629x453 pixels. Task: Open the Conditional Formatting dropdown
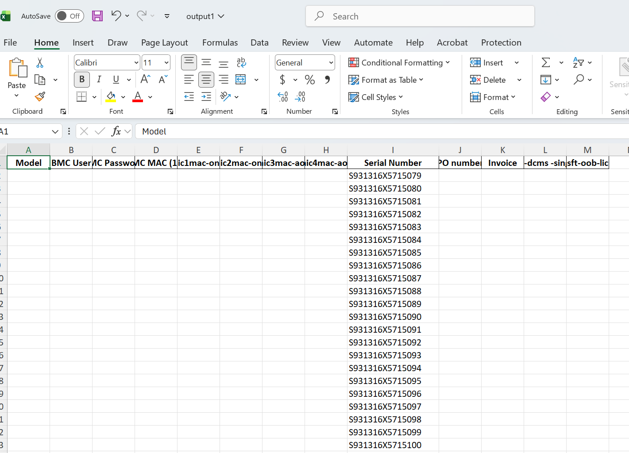point(399,63)
